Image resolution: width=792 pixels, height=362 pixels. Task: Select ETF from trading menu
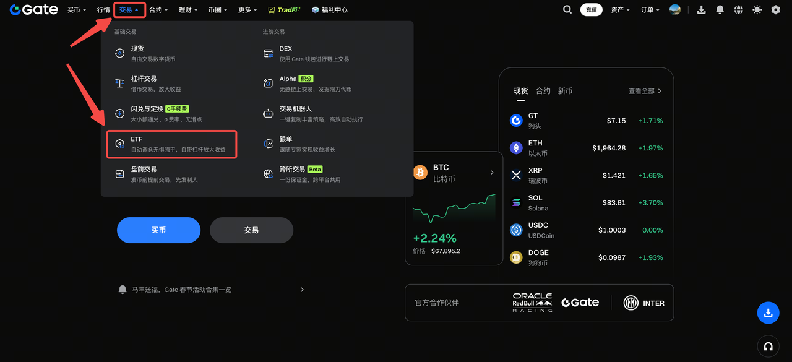click(171, 144)
